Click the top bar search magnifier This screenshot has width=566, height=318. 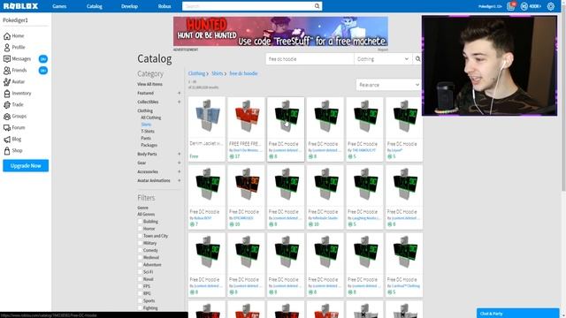pyautogui.click(x=317, y=6)
